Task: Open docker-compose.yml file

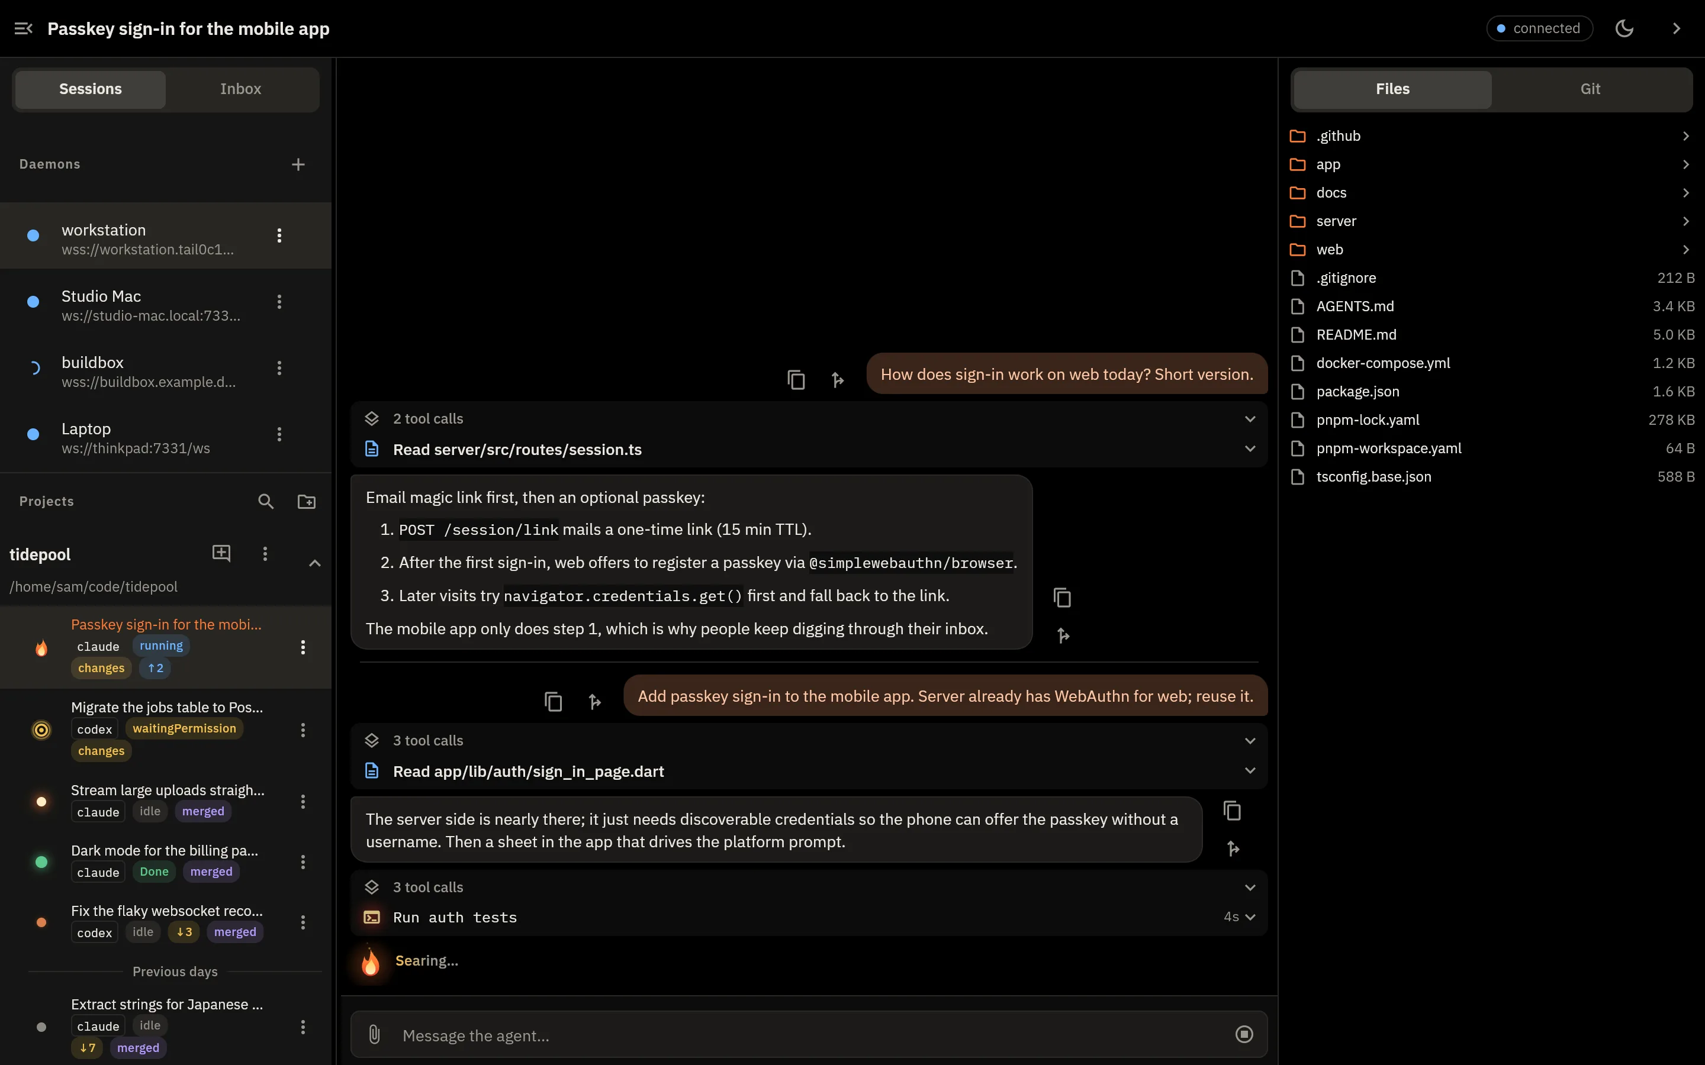Action: pos(1491,363)
